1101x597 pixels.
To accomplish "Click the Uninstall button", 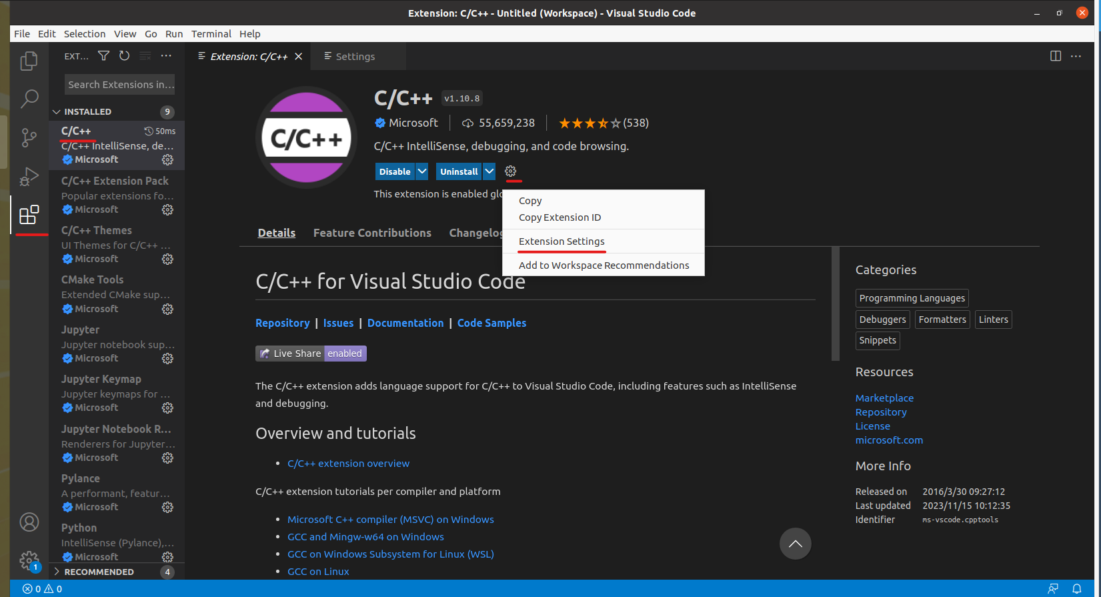I will 459,171.
